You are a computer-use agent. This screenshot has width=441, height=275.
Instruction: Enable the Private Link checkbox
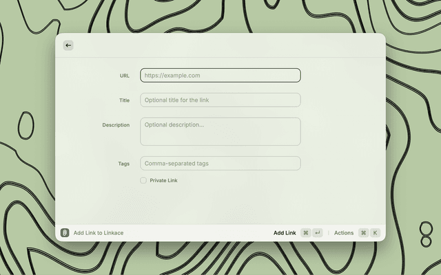click(143, 181)
